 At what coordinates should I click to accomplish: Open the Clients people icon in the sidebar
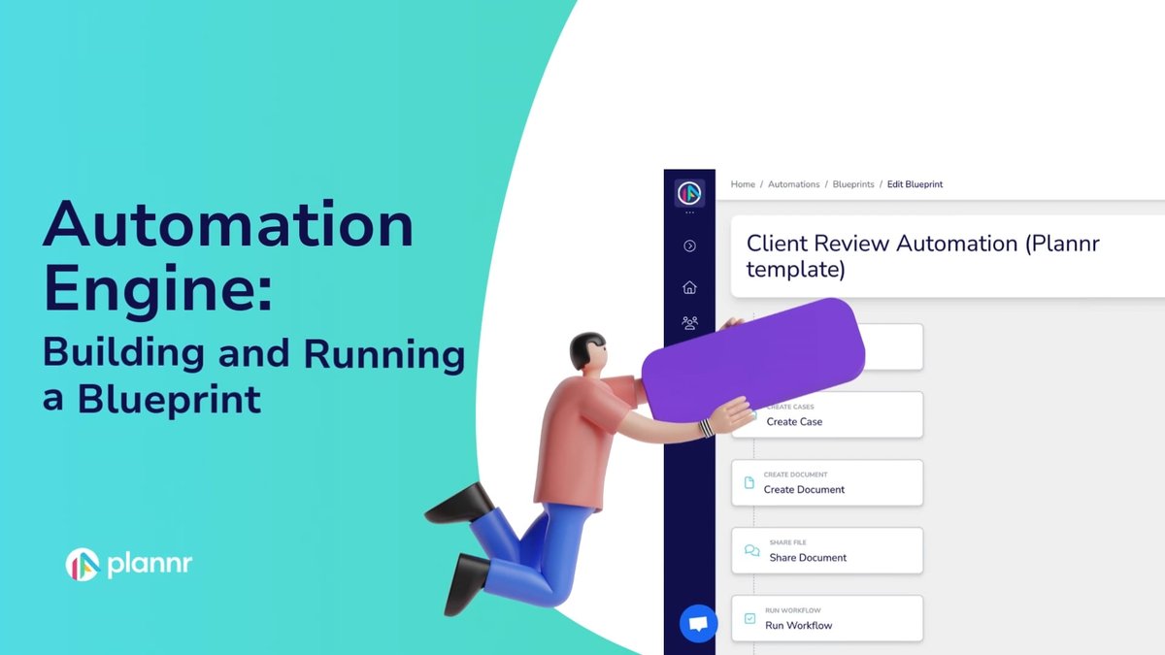[689, 323]
